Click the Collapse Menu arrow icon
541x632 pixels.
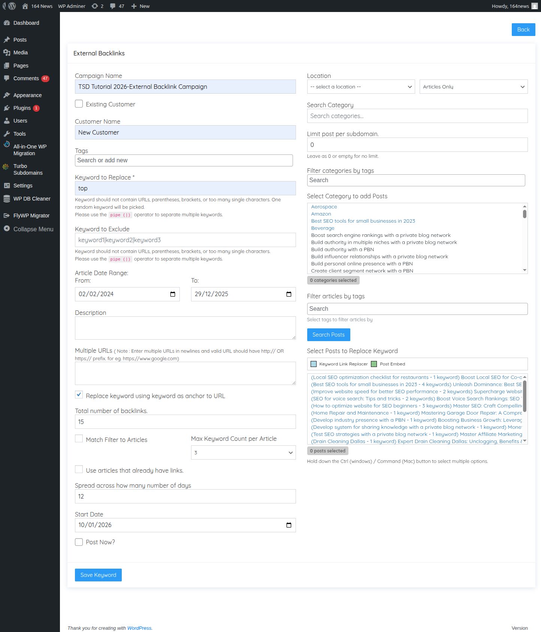(7, 229)
